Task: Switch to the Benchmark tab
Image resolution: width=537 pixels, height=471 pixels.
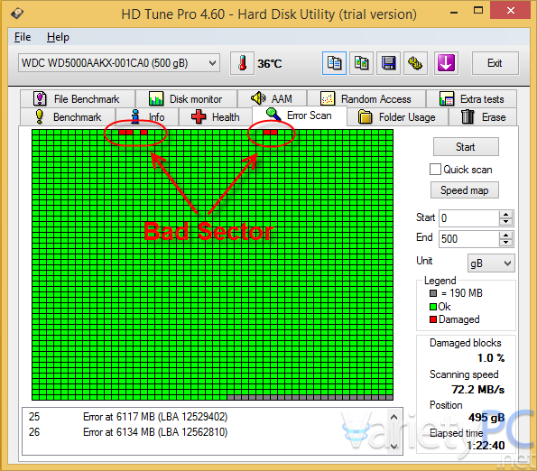Action: click(x=68, y=117)
